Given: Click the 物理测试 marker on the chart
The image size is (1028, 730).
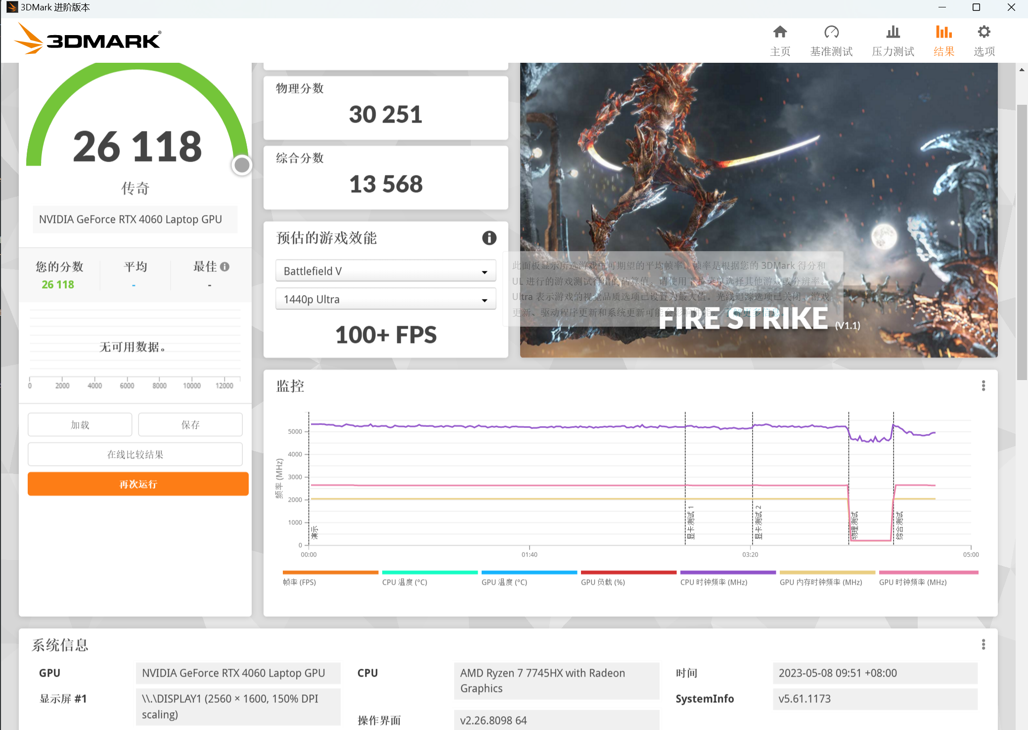Looking at the screenshot, I should point(854,525).
